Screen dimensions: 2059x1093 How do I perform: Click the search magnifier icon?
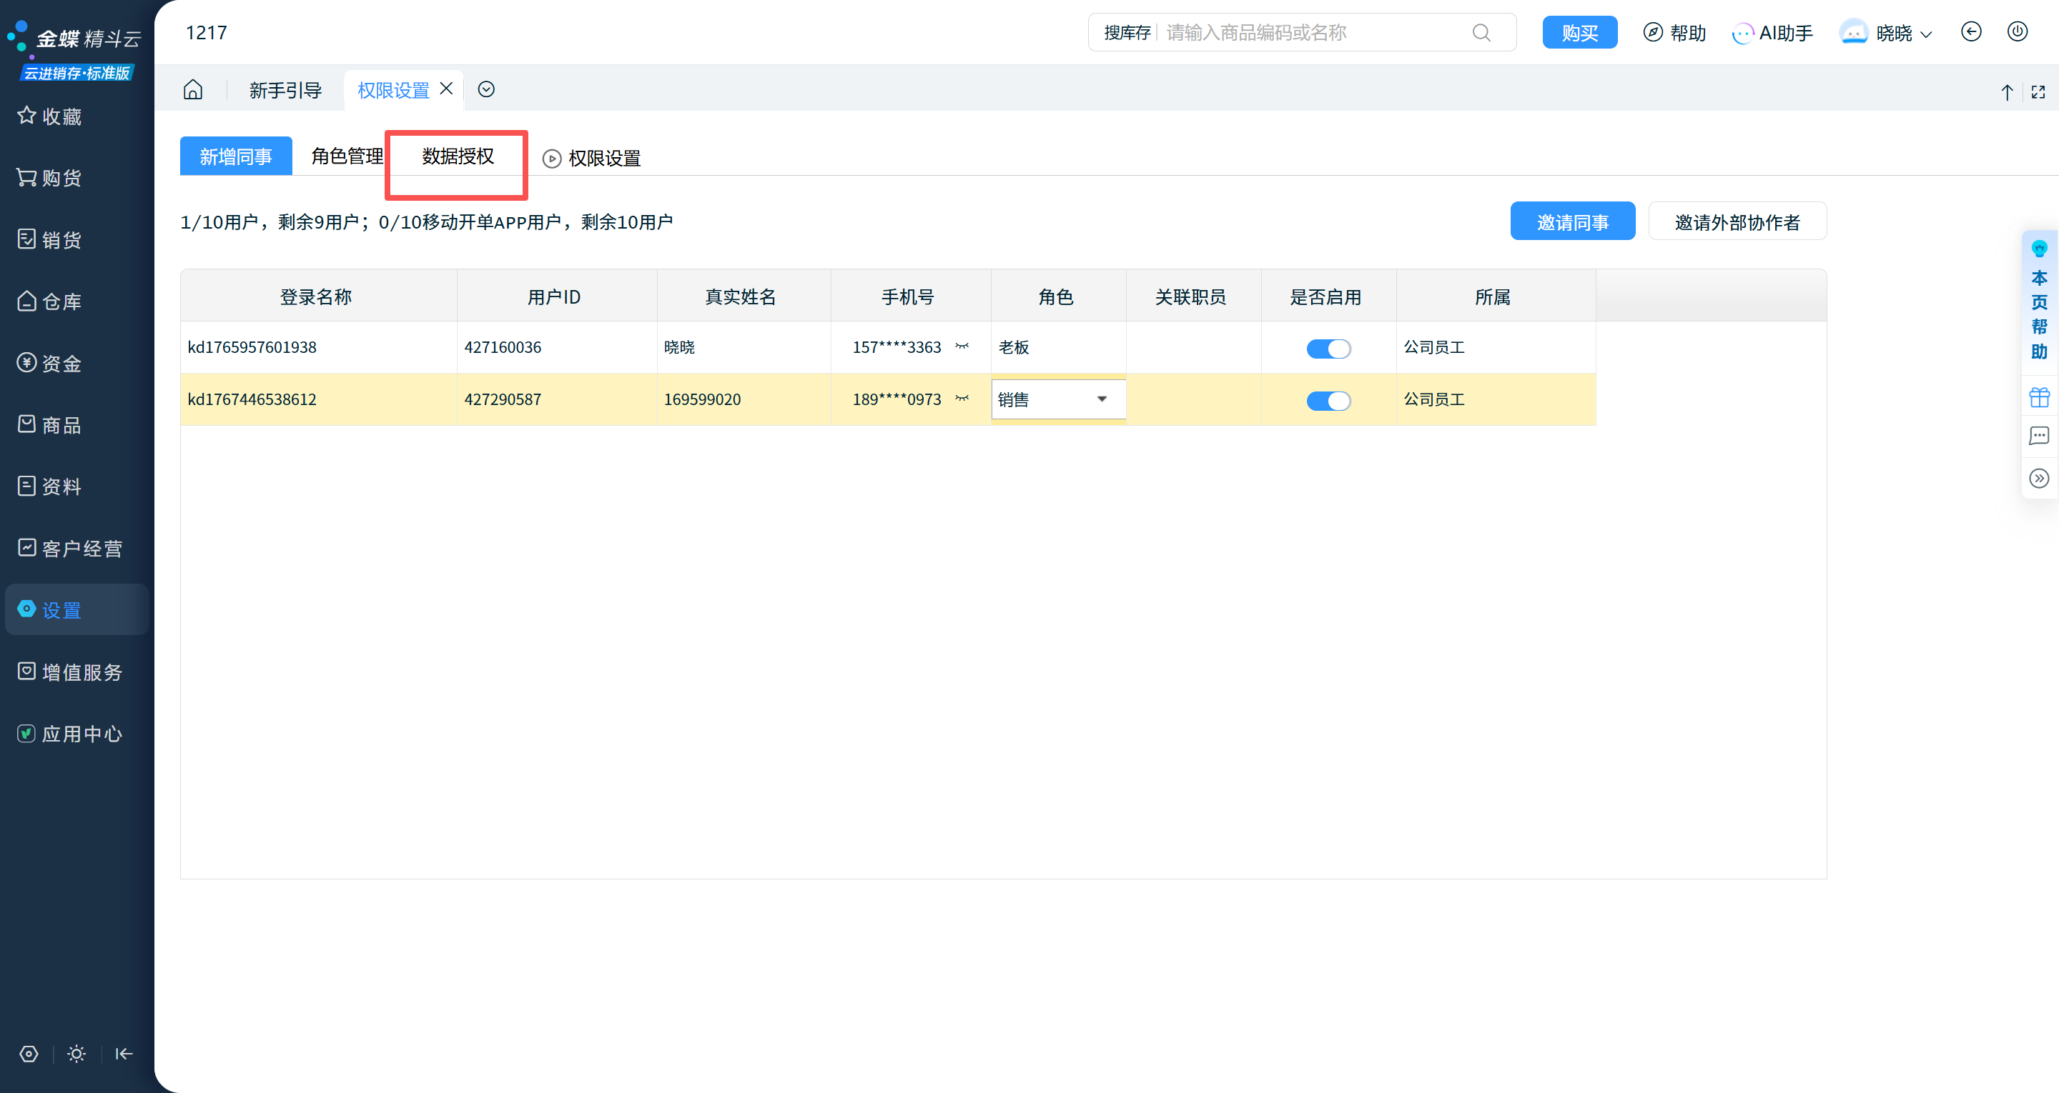1481,33
